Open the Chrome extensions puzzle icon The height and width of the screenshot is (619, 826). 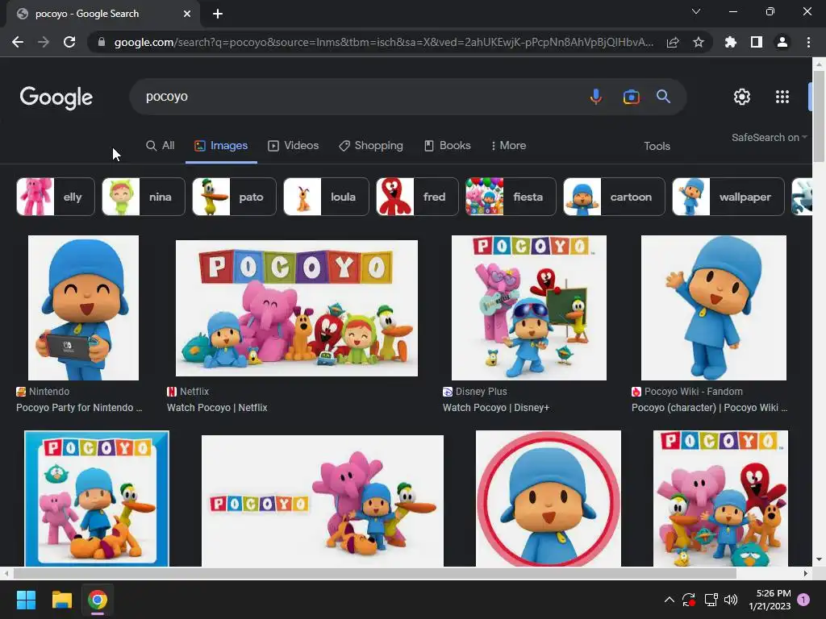click(731, 42)
